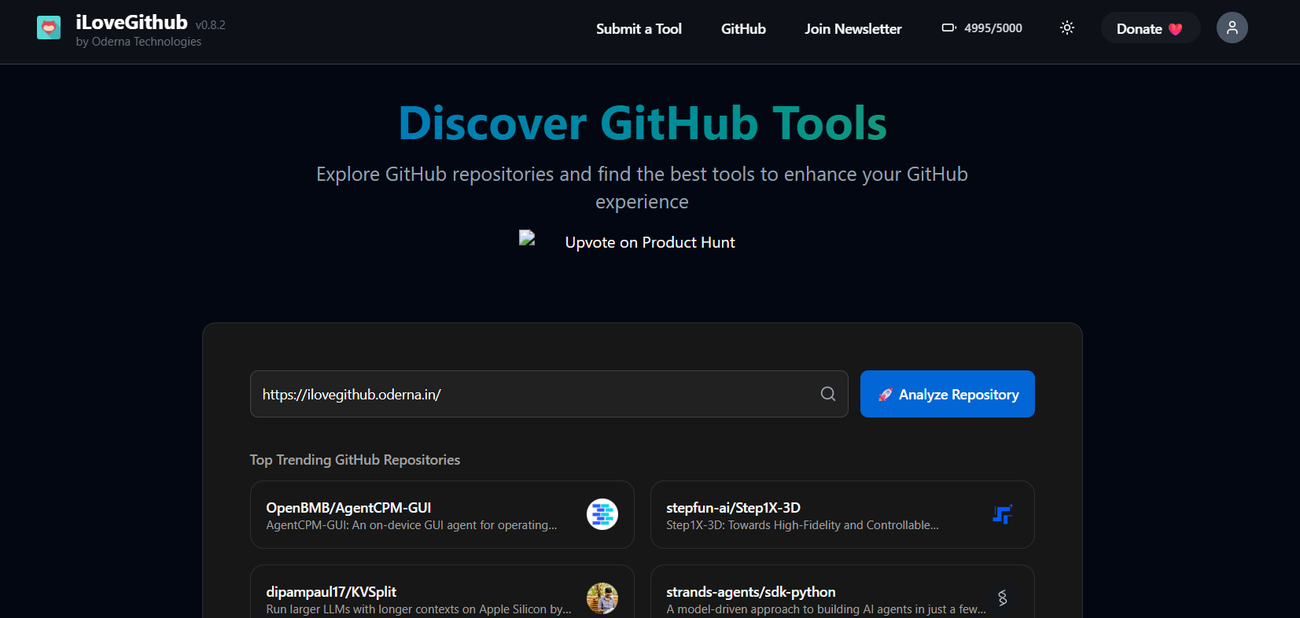1300x618 pixels.
Task: Click the dipampaul17 avatar picture
Action: [x=602, y=598]
